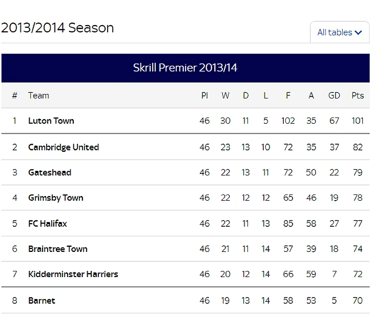
Task: Open the Kidderminster Harriers team link
Action: pyautogui.click(x=73, y=274)
